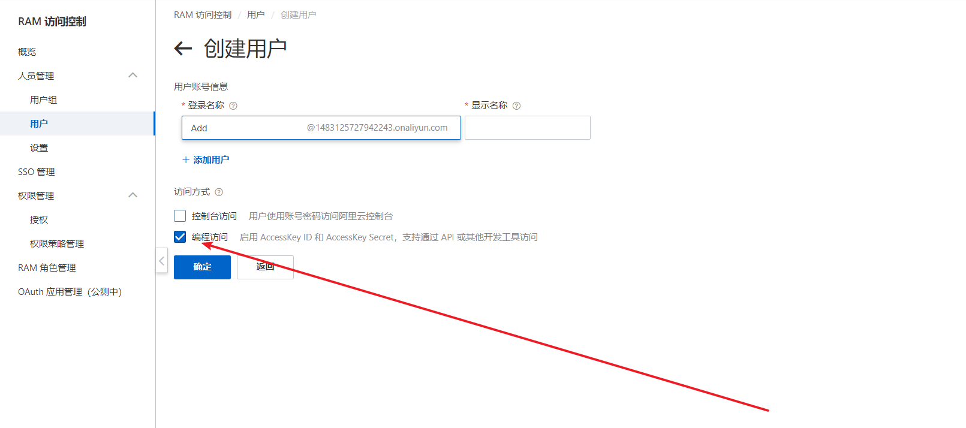Click the RAM 访问控制 sidebar title
The height and width of the screenshot is (428, 966).
pyautogui.click(x=52, y=22)
